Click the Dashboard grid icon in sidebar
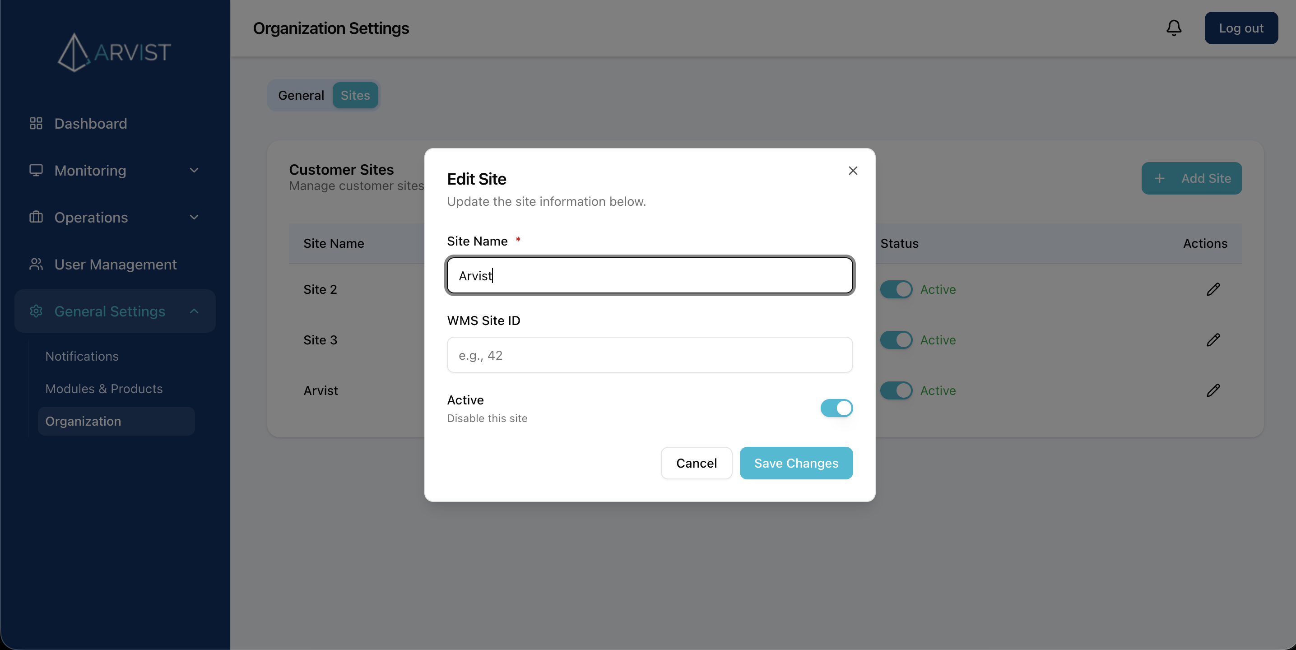Screen dimensions: 1296x650 point(36,123)
